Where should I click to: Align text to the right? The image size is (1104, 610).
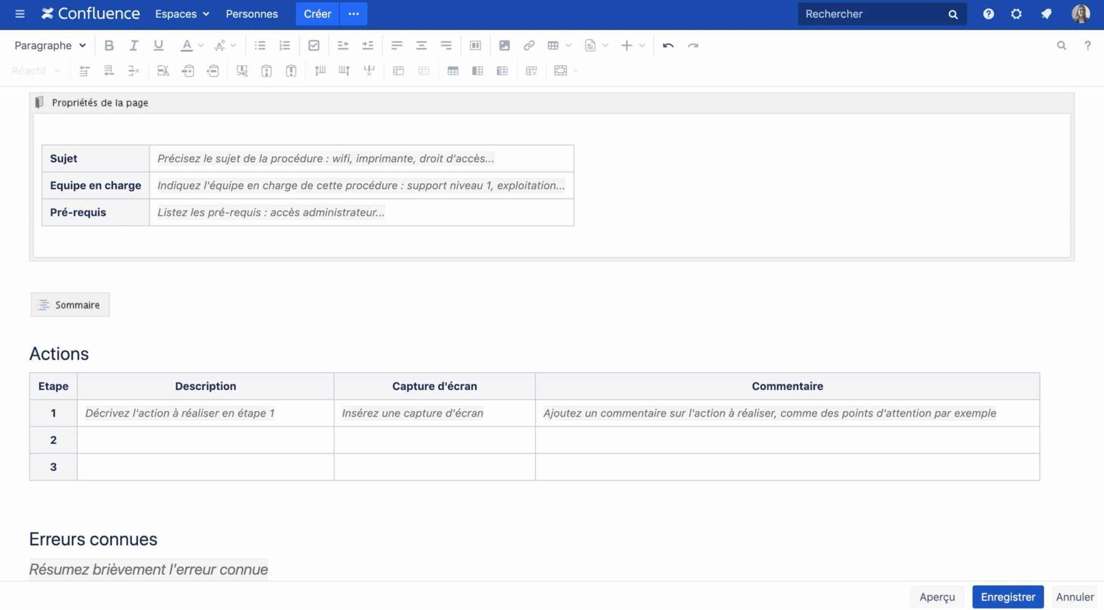click(446, 45)
